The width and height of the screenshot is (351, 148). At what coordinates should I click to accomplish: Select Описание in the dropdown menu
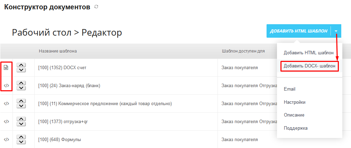(x=294, y=115)
